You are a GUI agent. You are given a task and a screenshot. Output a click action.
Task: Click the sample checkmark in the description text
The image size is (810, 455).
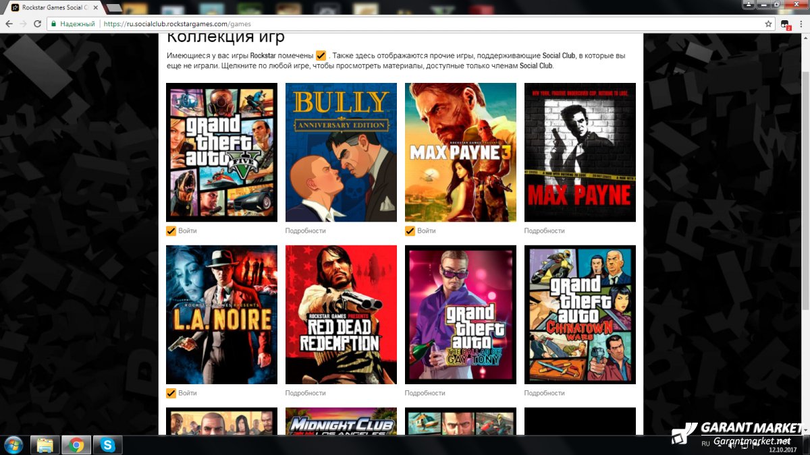321,55
